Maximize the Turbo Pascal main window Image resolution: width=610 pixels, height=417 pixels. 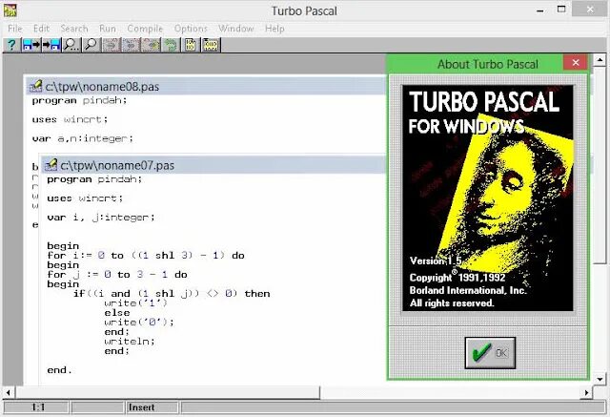coord(561,10)
